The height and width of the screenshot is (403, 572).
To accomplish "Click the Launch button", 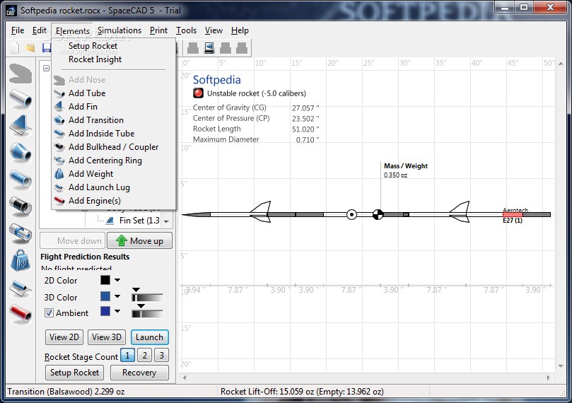I will click(x=150, y=337).
